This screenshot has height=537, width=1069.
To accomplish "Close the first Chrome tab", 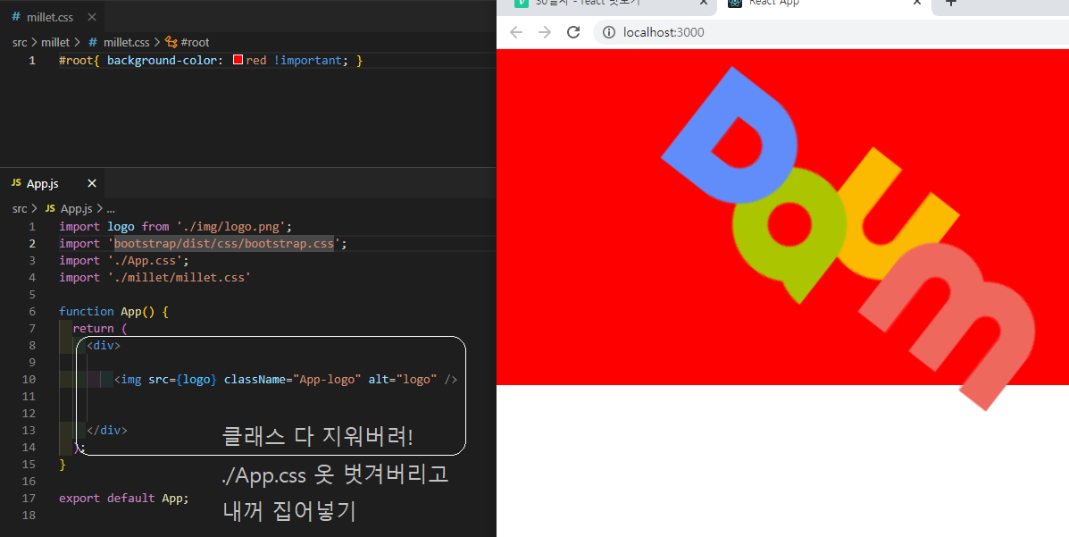I will click(x=704, y=3).
